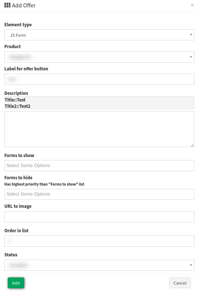Click inside the Description textarea

point(99,129)
